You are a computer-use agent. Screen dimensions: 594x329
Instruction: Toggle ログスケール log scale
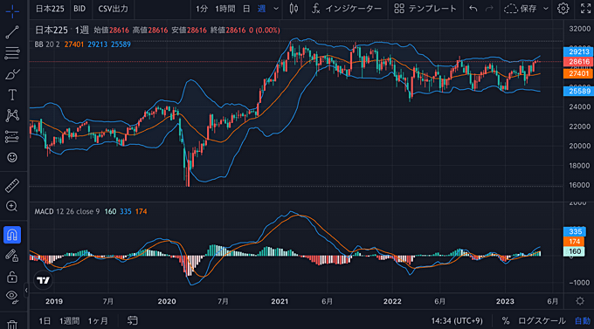[x=542, y=321]
